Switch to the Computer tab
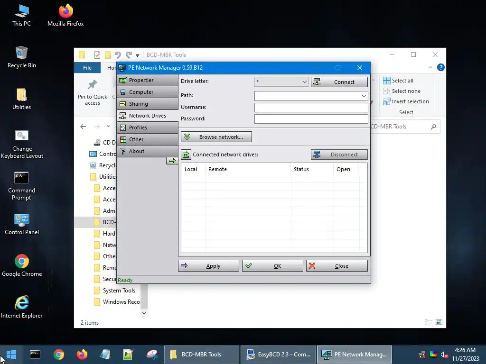Screen dimensions: 486x364 pos(148,92)
